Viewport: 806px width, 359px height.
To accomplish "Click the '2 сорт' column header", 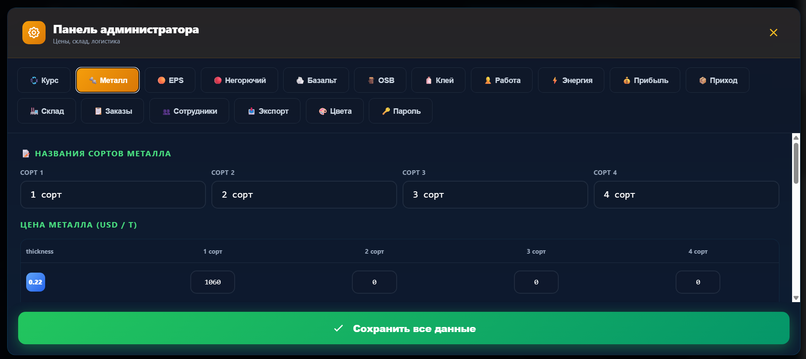I will pyautogui.click(x=374, y=252).
